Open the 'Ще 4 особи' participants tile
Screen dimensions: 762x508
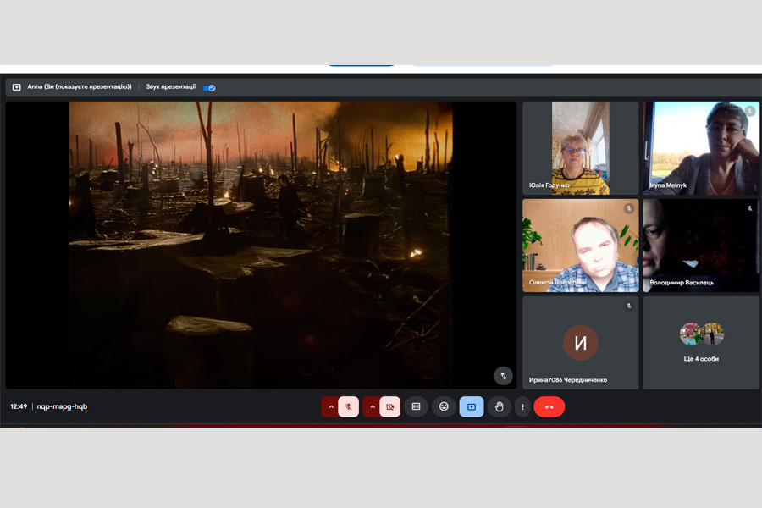(701, 343)
